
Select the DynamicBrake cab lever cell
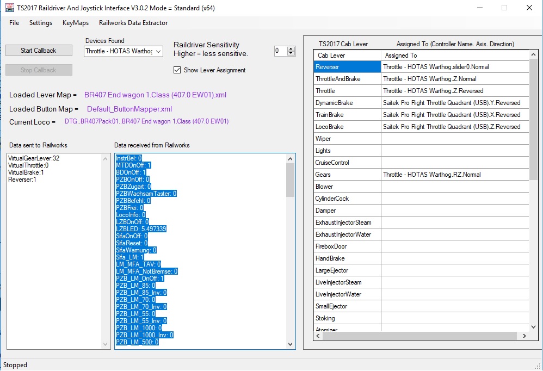click(347, 103)
